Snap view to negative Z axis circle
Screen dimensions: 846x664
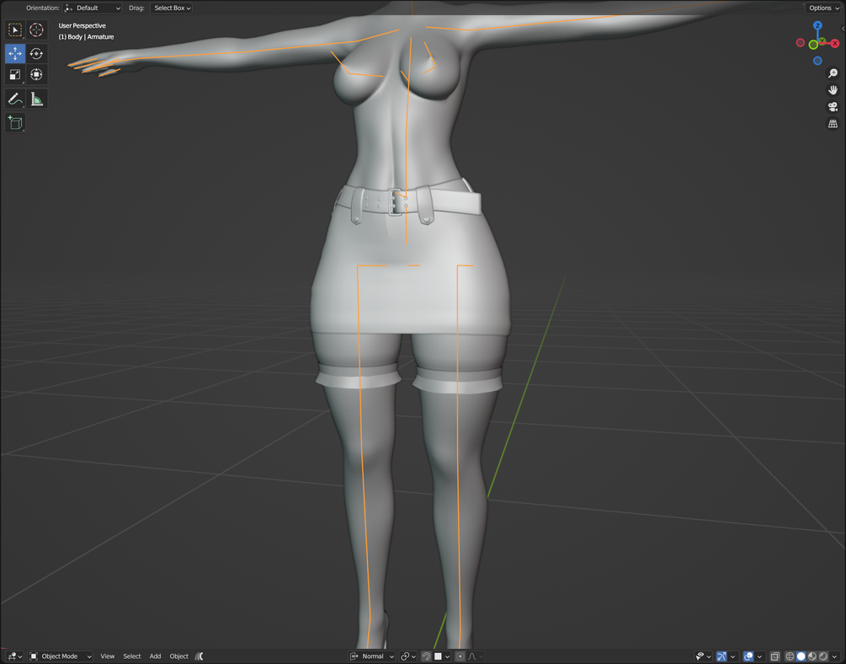click(817, 61)
